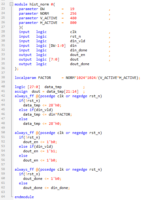143x200 pixels.
Task: Click 28'h0 on line 48
Action: point(54,124)
